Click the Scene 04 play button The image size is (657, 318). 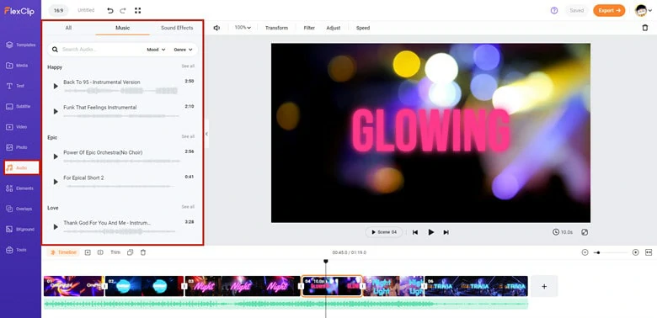[384, 232]
